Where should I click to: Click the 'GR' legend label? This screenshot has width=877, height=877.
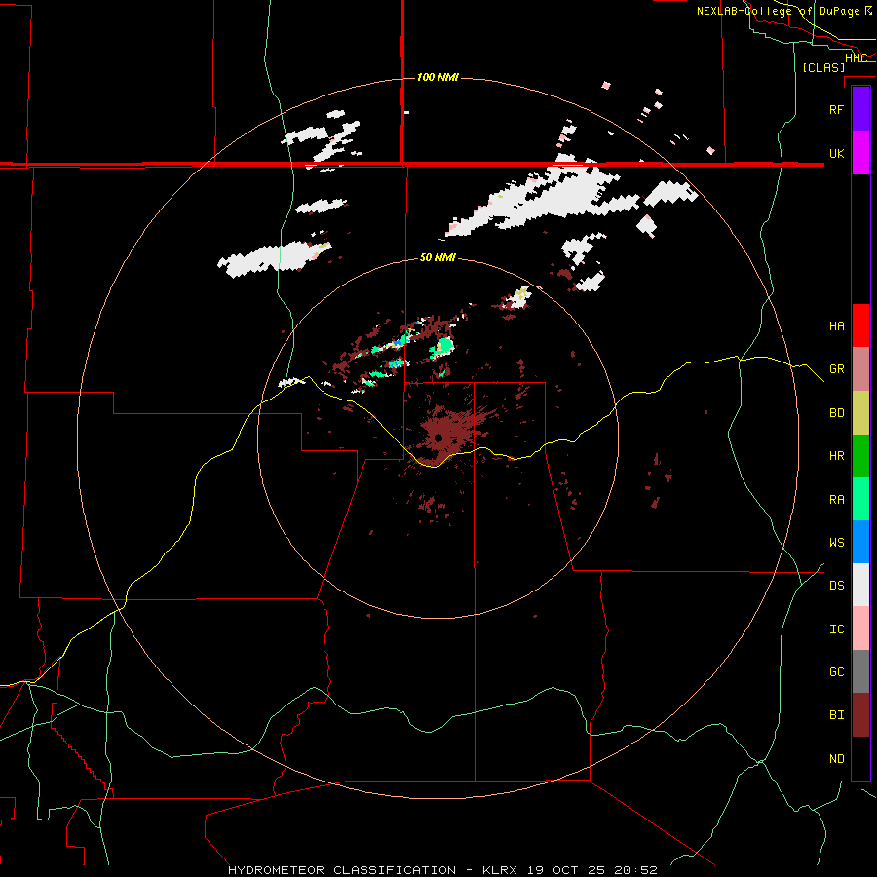click(836, 369)
